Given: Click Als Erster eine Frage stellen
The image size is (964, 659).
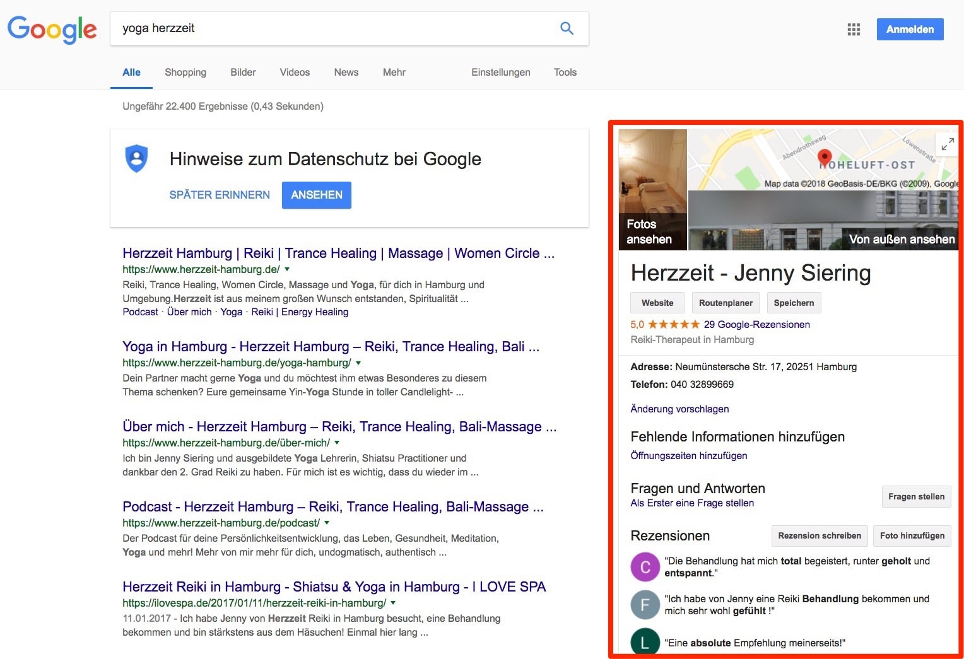Looking at the screenshot, I should pyautogui.click(x=692, y=503).
